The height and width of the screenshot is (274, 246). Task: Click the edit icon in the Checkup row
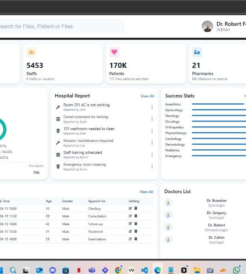[x=130, y=208]
